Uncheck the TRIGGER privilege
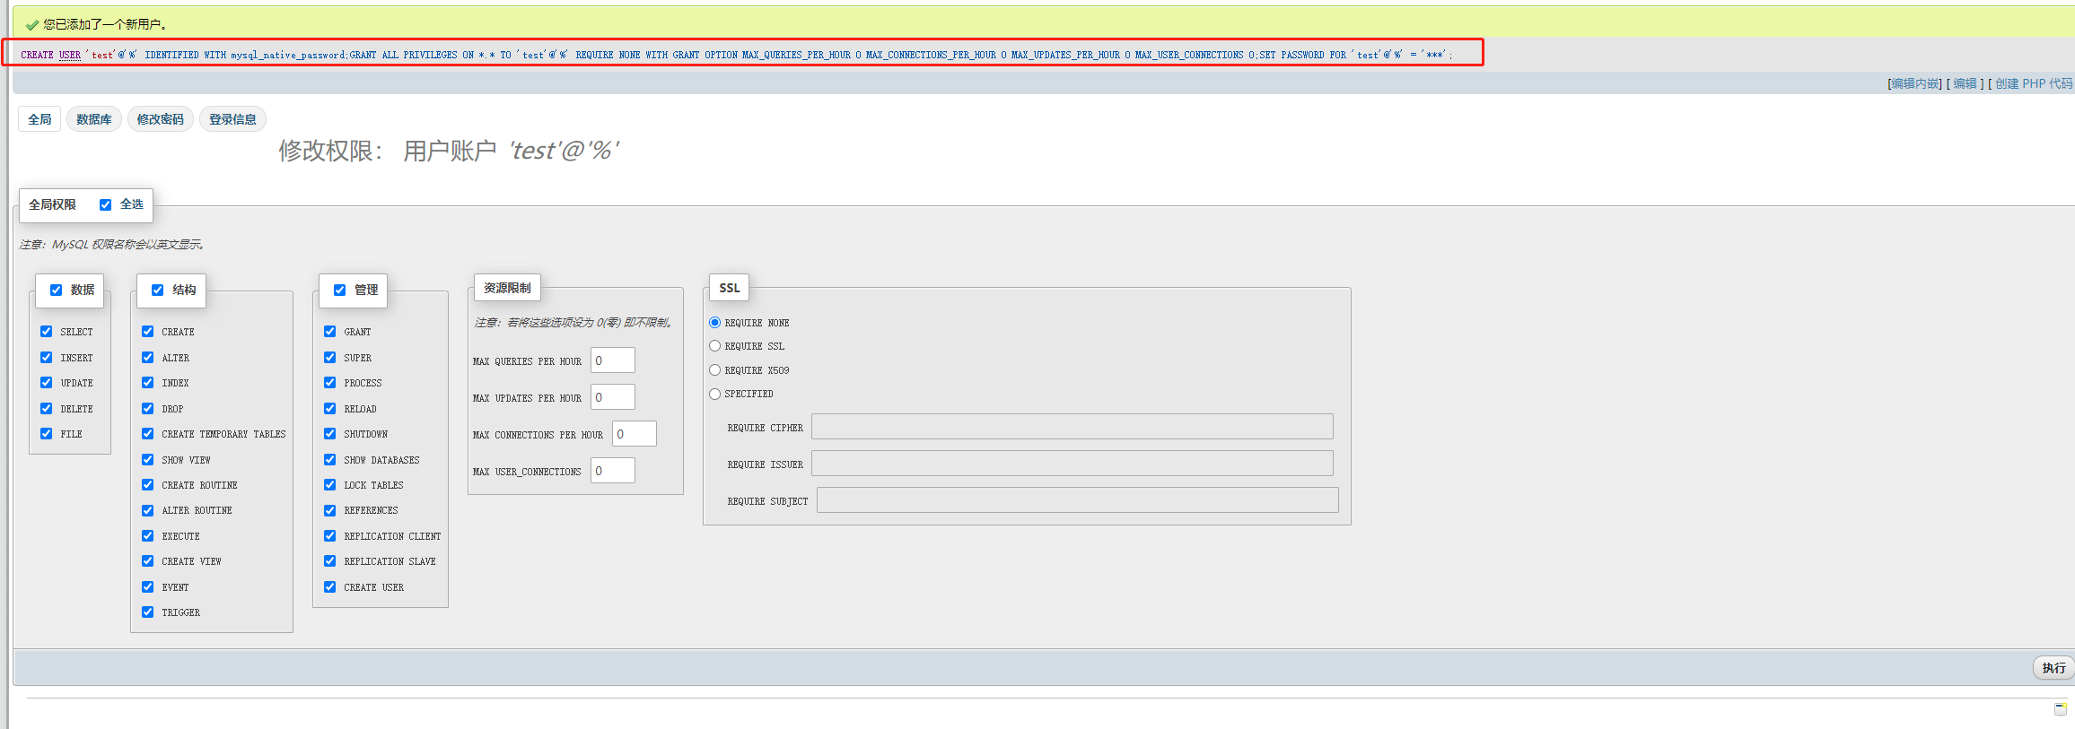 pyautogui.click(x=147, y=612)
